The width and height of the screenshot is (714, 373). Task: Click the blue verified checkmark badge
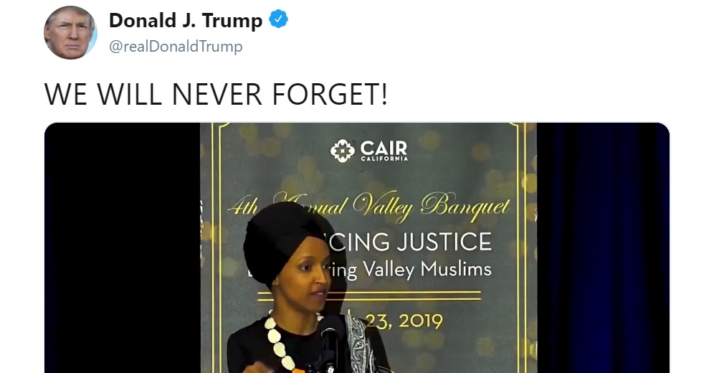pos(278,20)
